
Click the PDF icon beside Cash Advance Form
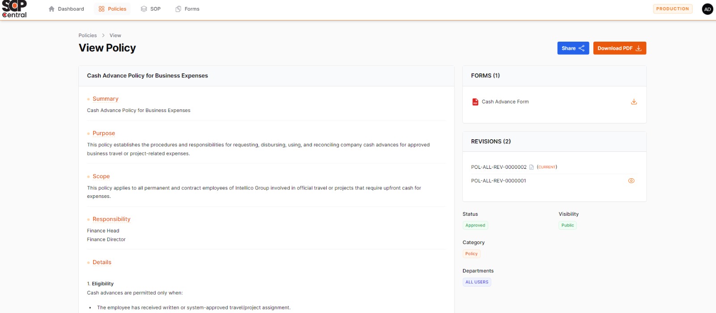click(475, 102)
